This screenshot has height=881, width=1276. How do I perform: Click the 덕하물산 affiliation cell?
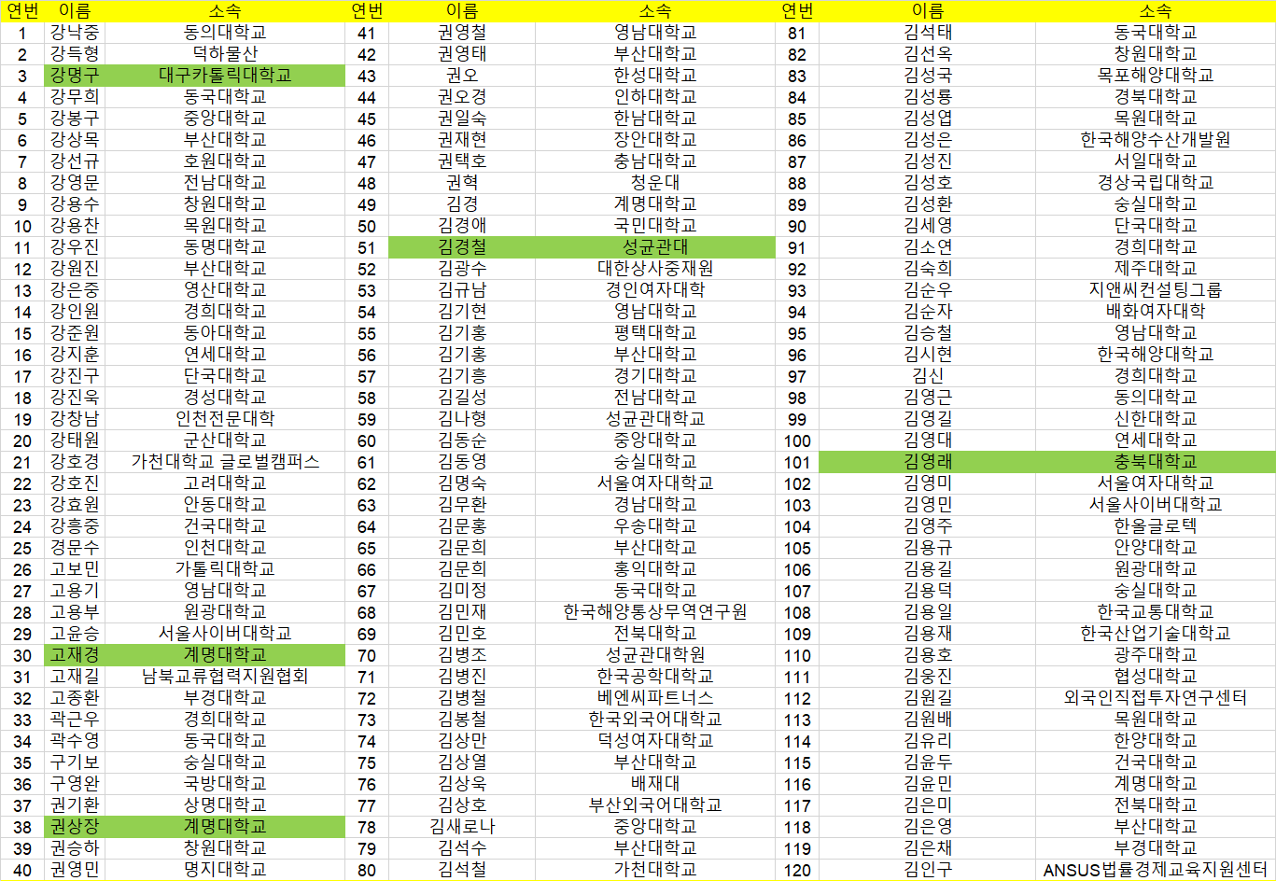224,54
